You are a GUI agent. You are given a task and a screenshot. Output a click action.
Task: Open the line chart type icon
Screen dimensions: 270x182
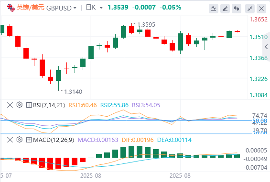point(214,9)
